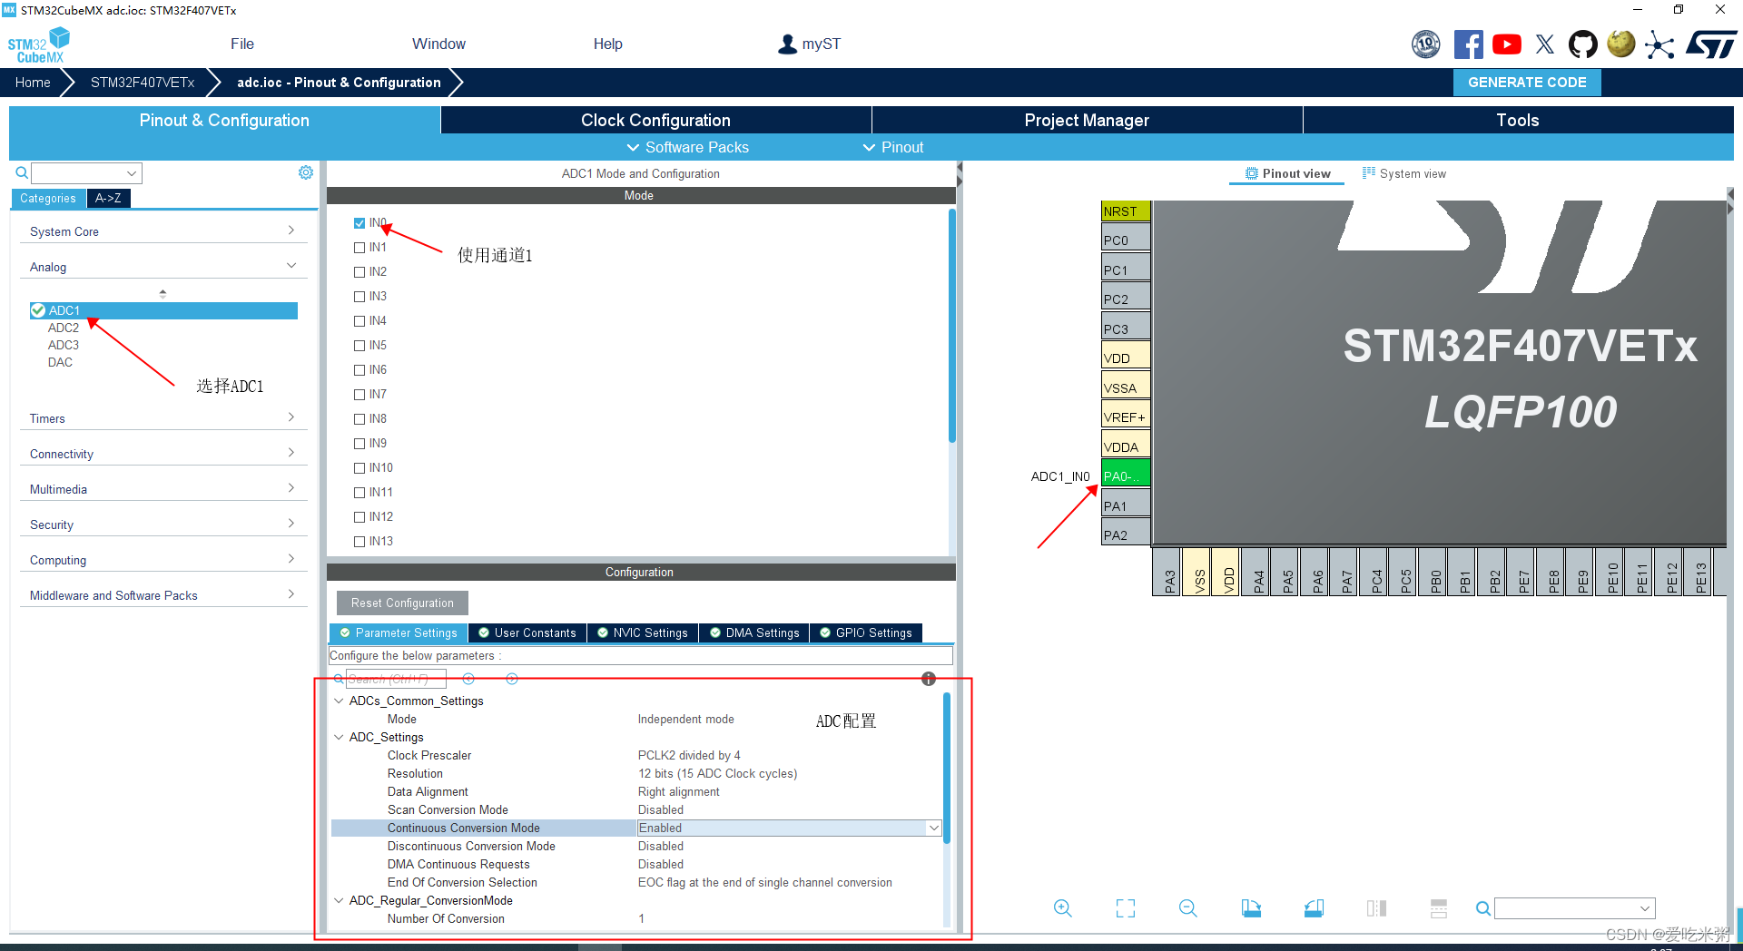Go to Home breadcrumb
Image resolution: width=1743 pixels, height=951 pixels.
click(x=33, y=82)
